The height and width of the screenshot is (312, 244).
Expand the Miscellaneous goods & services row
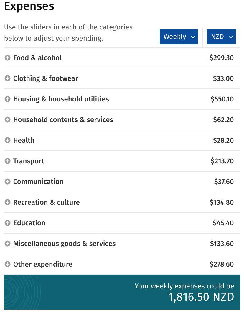click(122, 244)
